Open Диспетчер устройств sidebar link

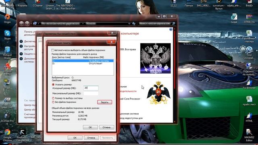[x=29, y=41]
